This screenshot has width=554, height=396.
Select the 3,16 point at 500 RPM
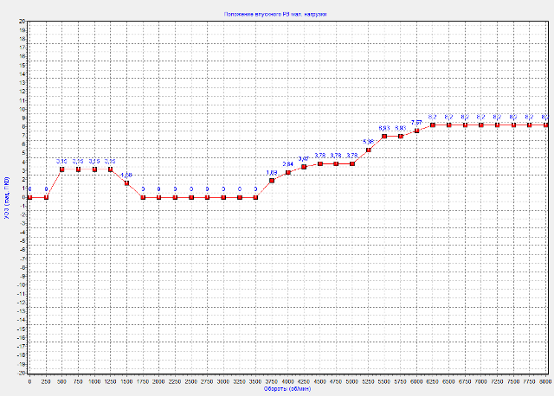(x=62, y=169)
